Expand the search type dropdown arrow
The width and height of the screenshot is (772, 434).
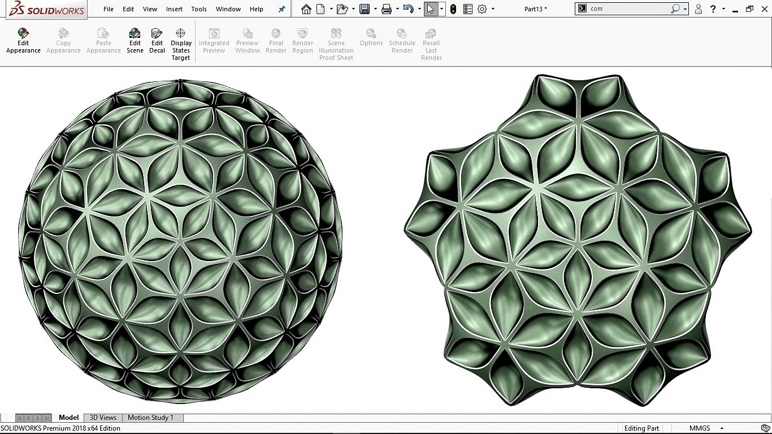[x=685, y=9]
